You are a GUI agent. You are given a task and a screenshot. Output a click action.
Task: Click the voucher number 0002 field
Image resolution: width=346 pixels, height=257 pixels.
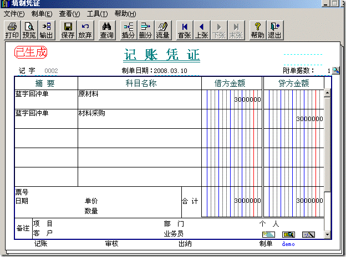click(51, 71)
